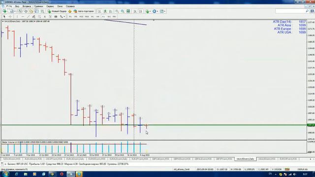Pick the trendline drawing tool
Screen dimensions: 315x177
coord(28,17)
